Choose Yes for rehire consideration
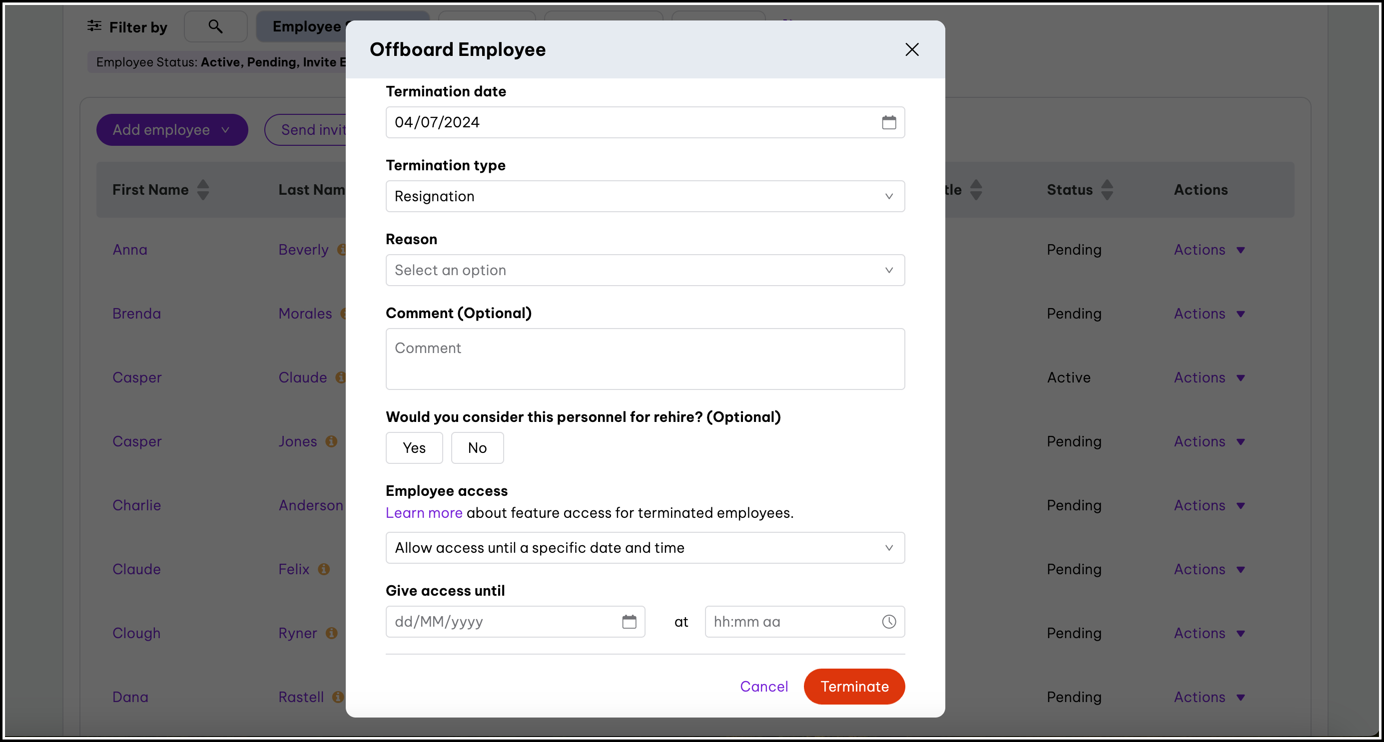The image size is (1384, 742). [414, 448]
